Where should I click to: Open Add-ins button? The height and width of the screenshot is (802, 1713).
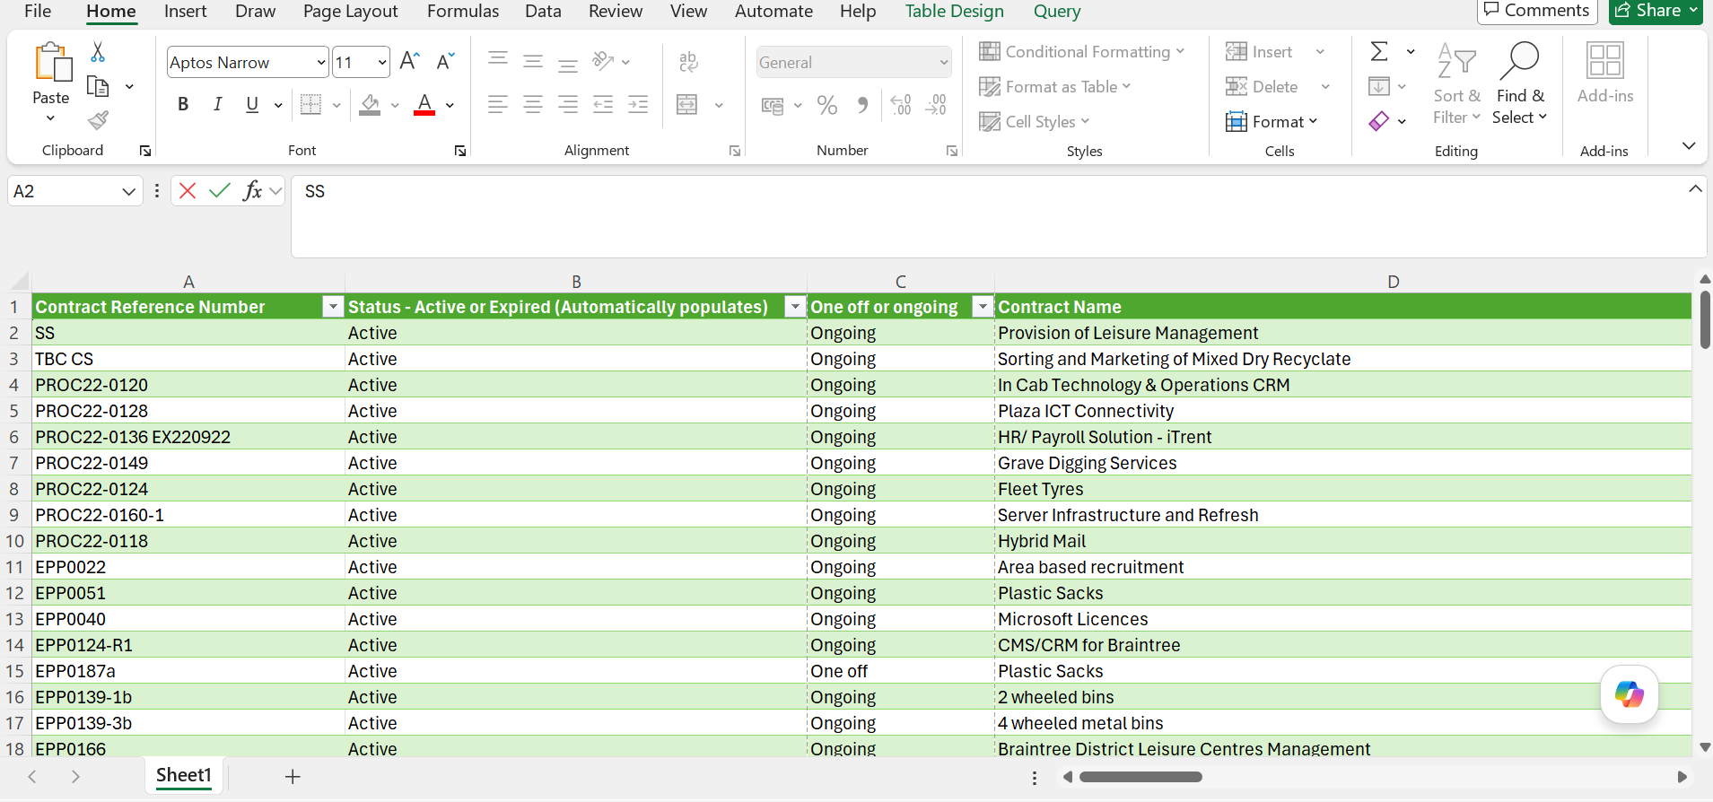1605,74
